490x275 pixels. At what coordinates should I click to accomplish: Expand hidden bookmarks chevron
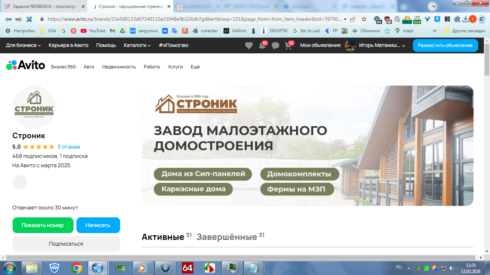click(x=435, y=31)
